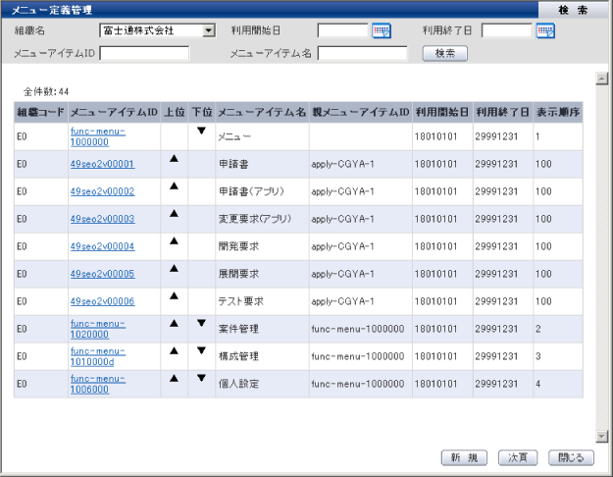Move 変更要求(アプリ) row up
This screenshot has width=613, height=477.
174,213
